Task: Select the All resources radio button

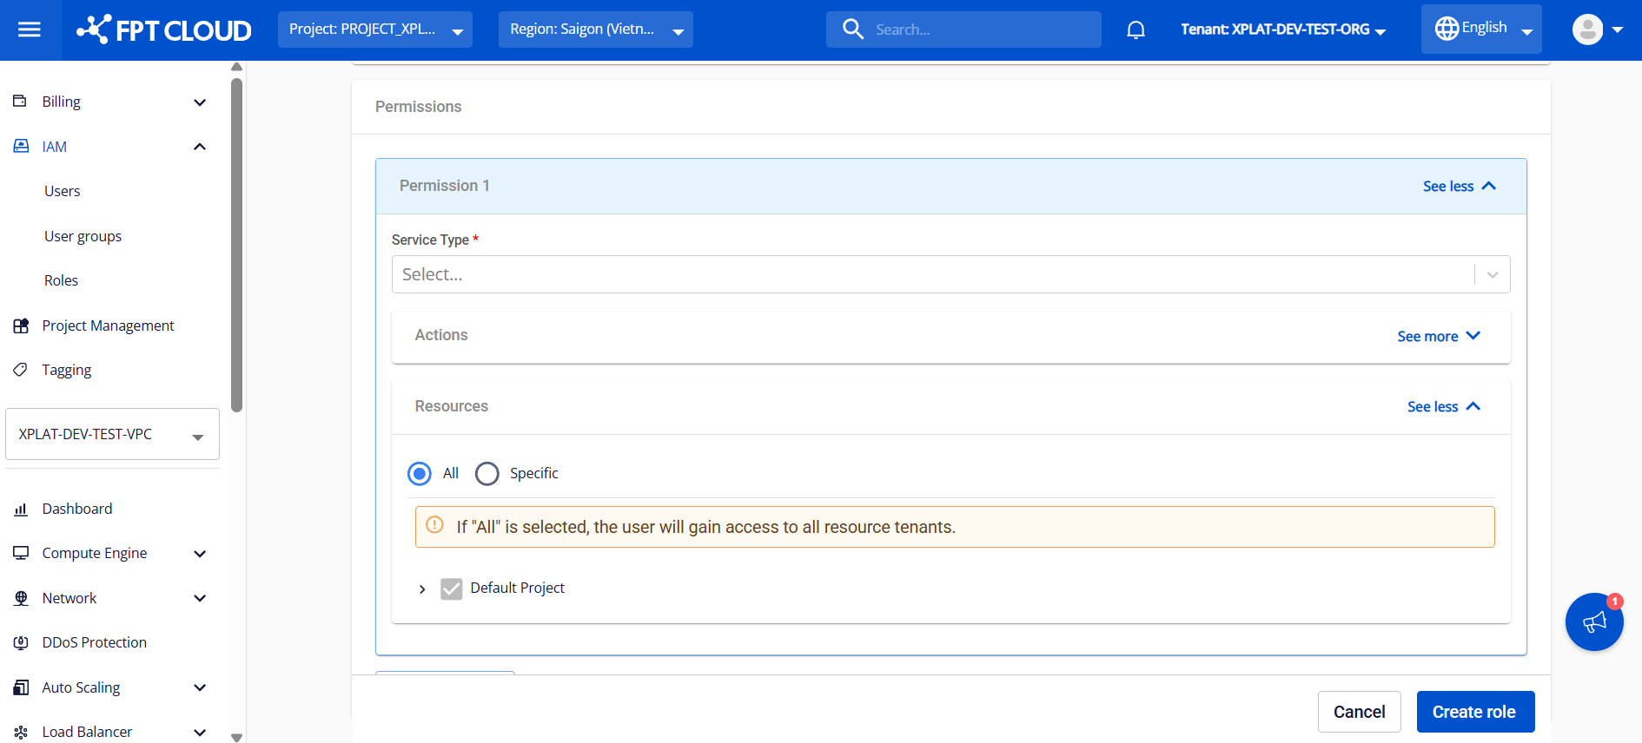Action: click(x=420, y=473)
